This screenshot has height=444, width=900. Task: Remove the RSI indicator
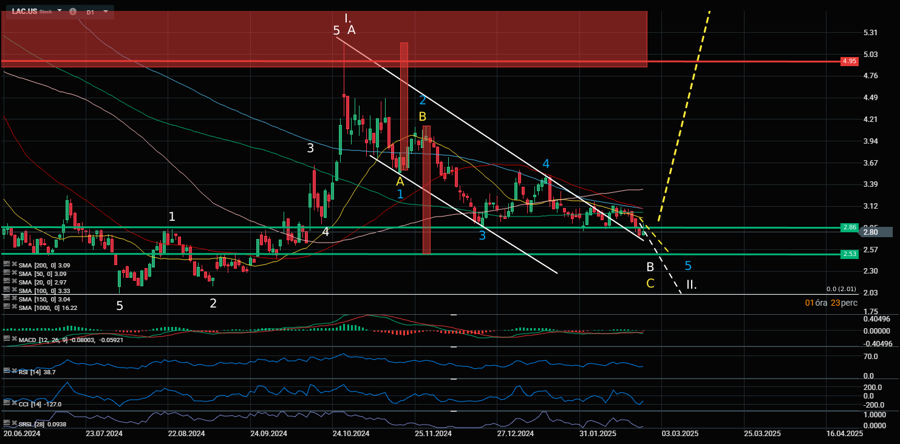13,371
